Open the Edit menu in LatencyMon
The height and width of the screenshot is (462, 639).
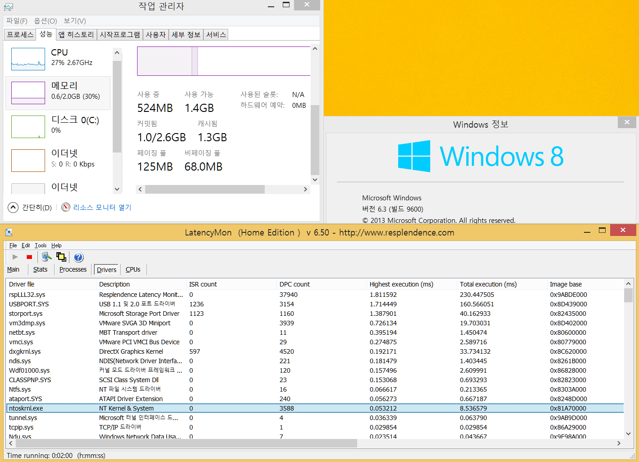click(x=26, y=245)
